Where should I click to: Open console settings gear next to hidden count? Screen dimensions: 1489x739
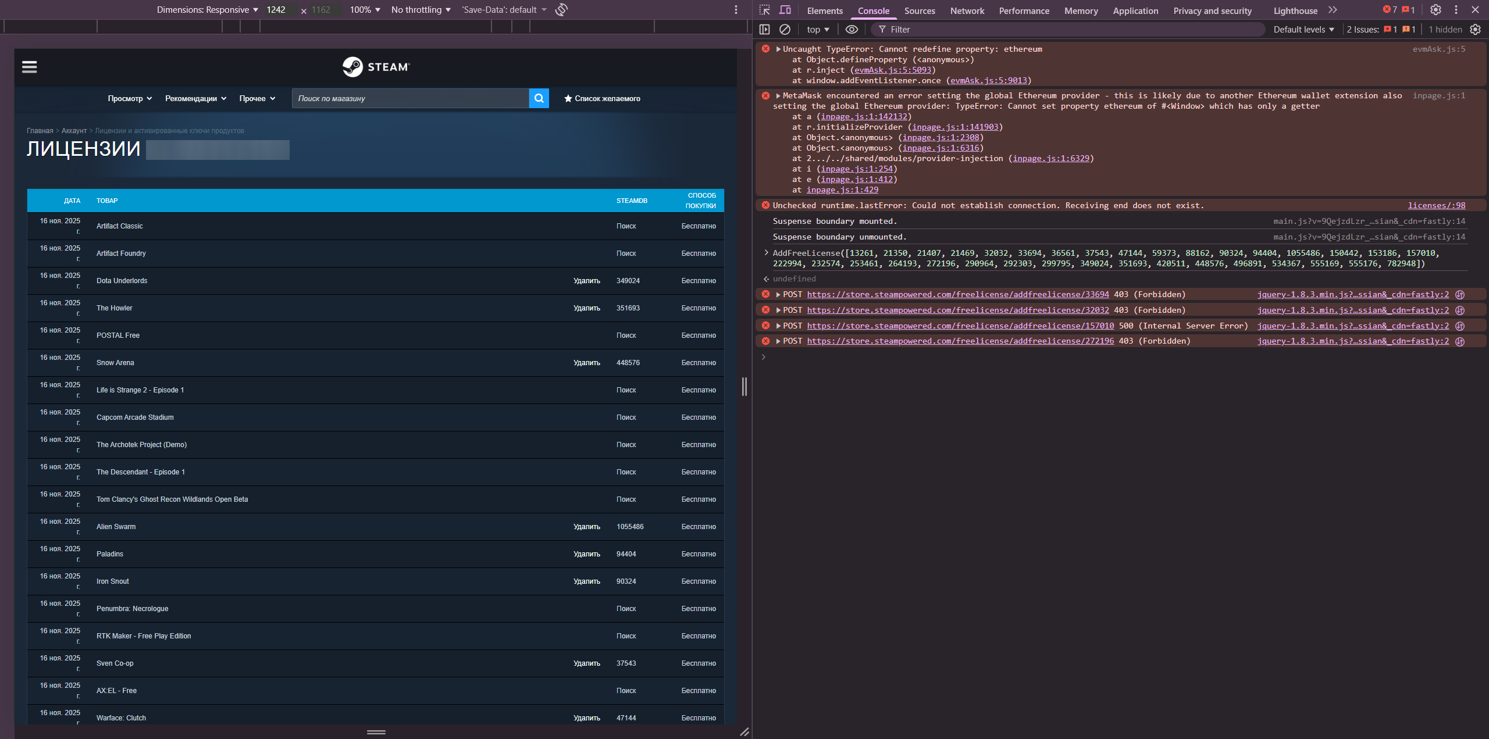click(1476, 30)
